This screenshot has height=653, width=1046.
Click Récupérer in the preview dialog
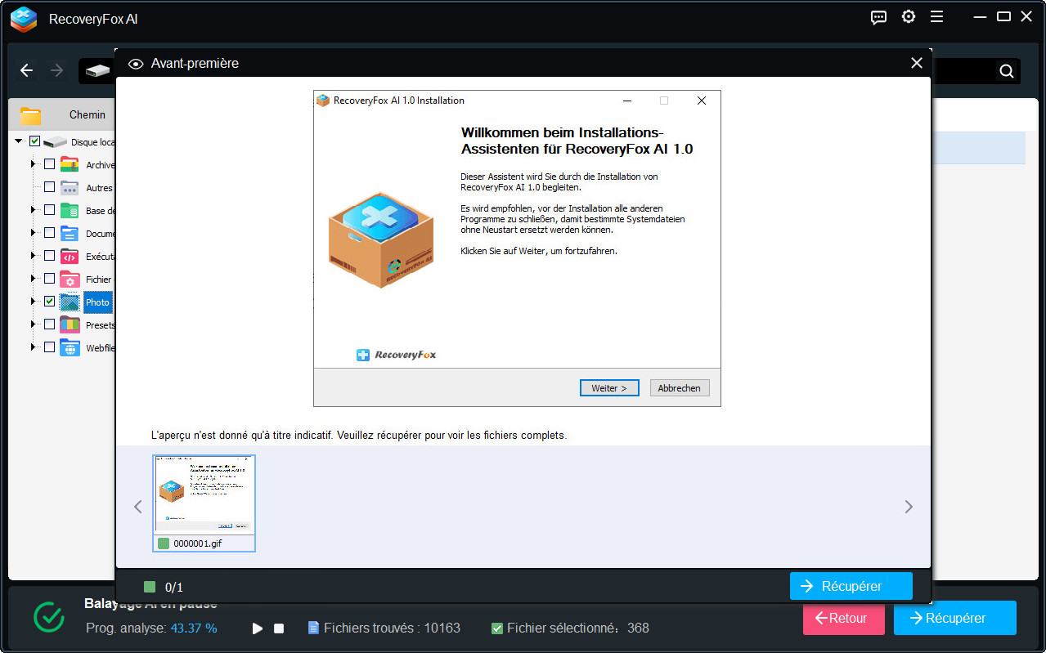851,586
